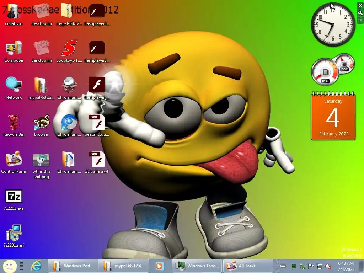Open the on-screen keyboard tray icon
This screenshot has height=273, width=364.
point(283,266)
